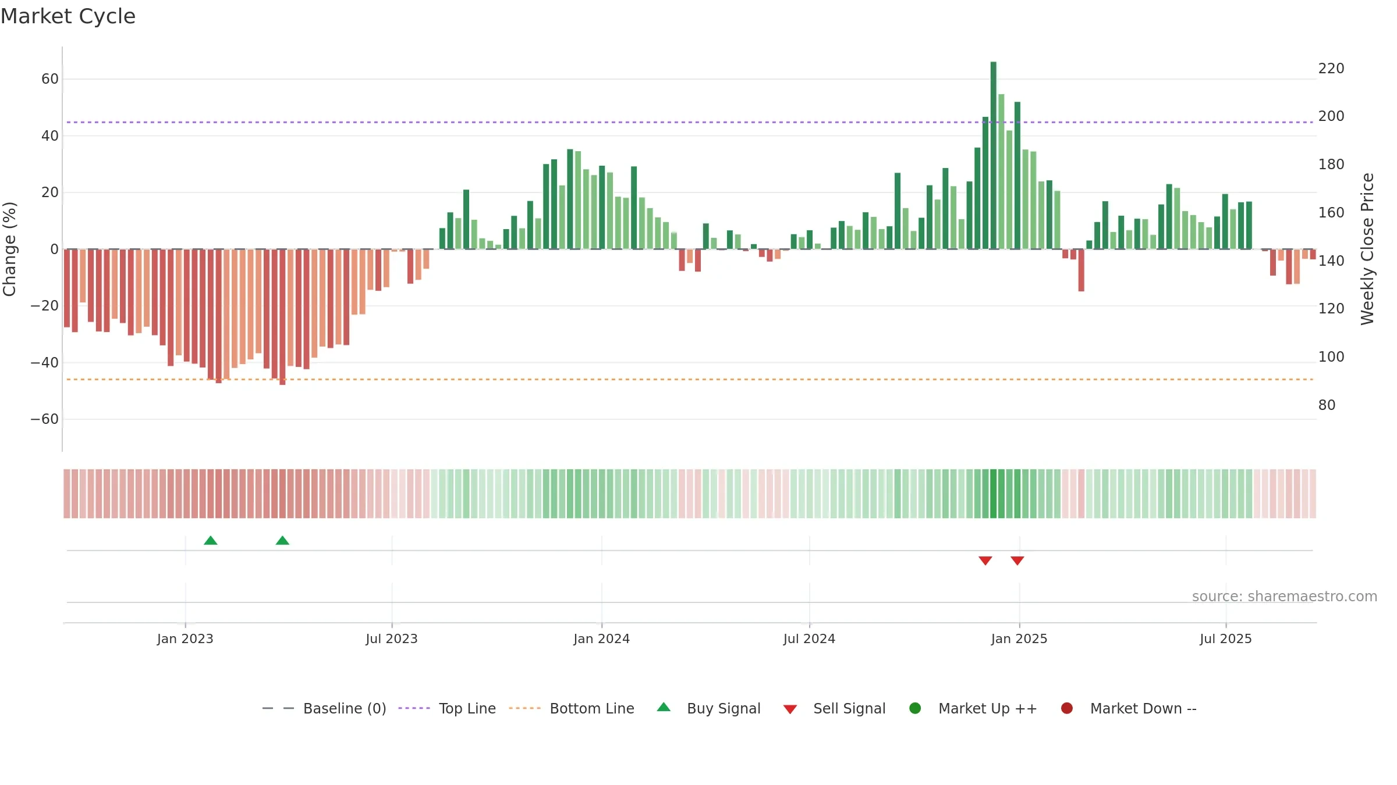Toggle Sell Signal legend entry

(x=834, y=708)
